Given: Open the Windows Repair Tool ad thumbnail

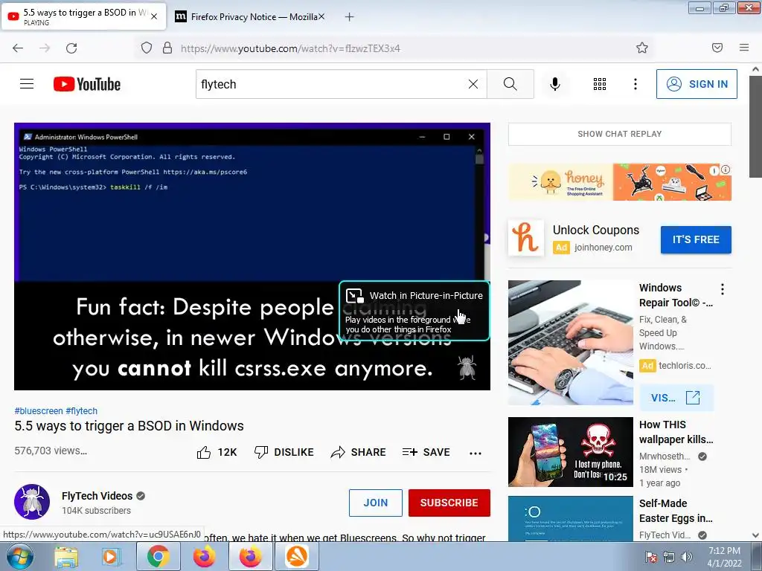Looking at the screenshot, I should (571, 342).
